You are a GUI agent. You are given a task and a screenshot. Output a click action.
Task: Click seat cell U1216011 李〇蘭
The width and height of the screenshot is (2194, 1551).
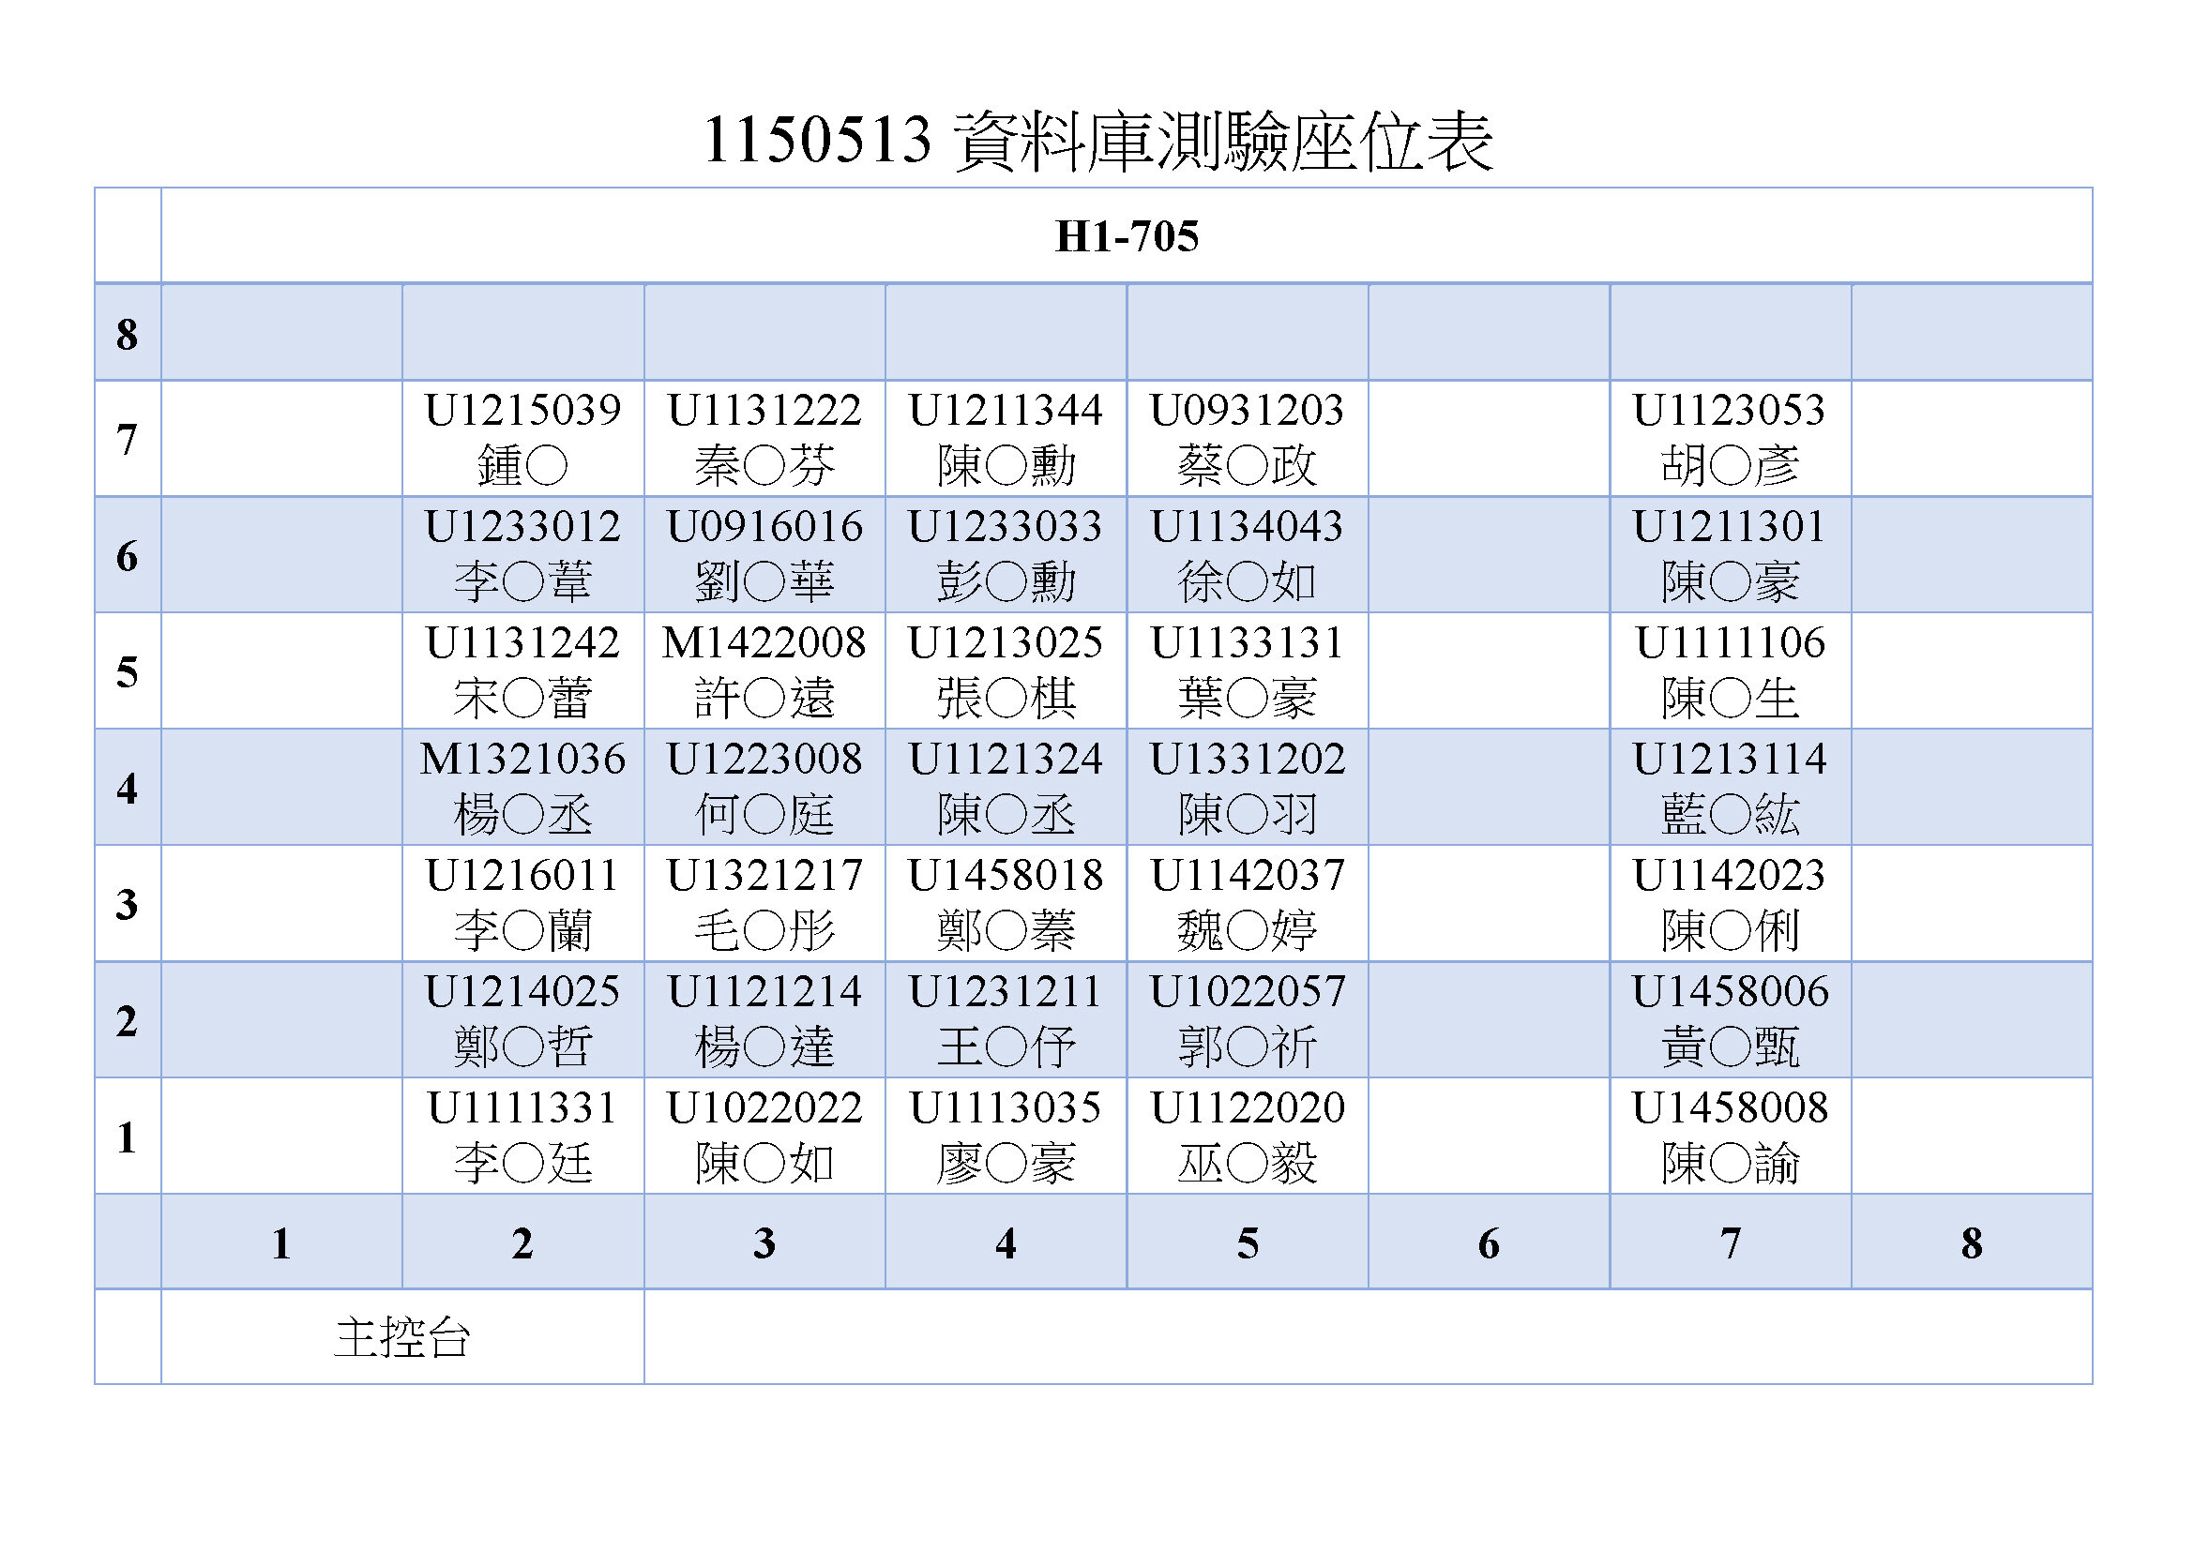(522, 903)
